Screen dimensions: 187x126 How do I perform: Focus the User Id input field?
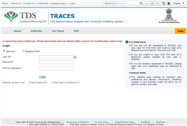pos(56,57)
